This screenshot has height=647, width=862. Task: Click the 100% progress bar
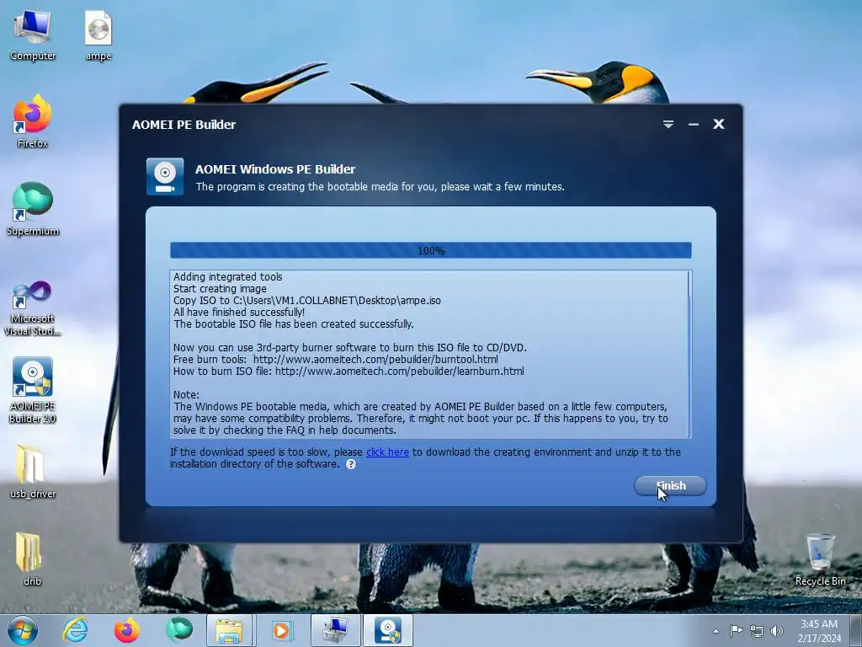(x=430, y=250)
